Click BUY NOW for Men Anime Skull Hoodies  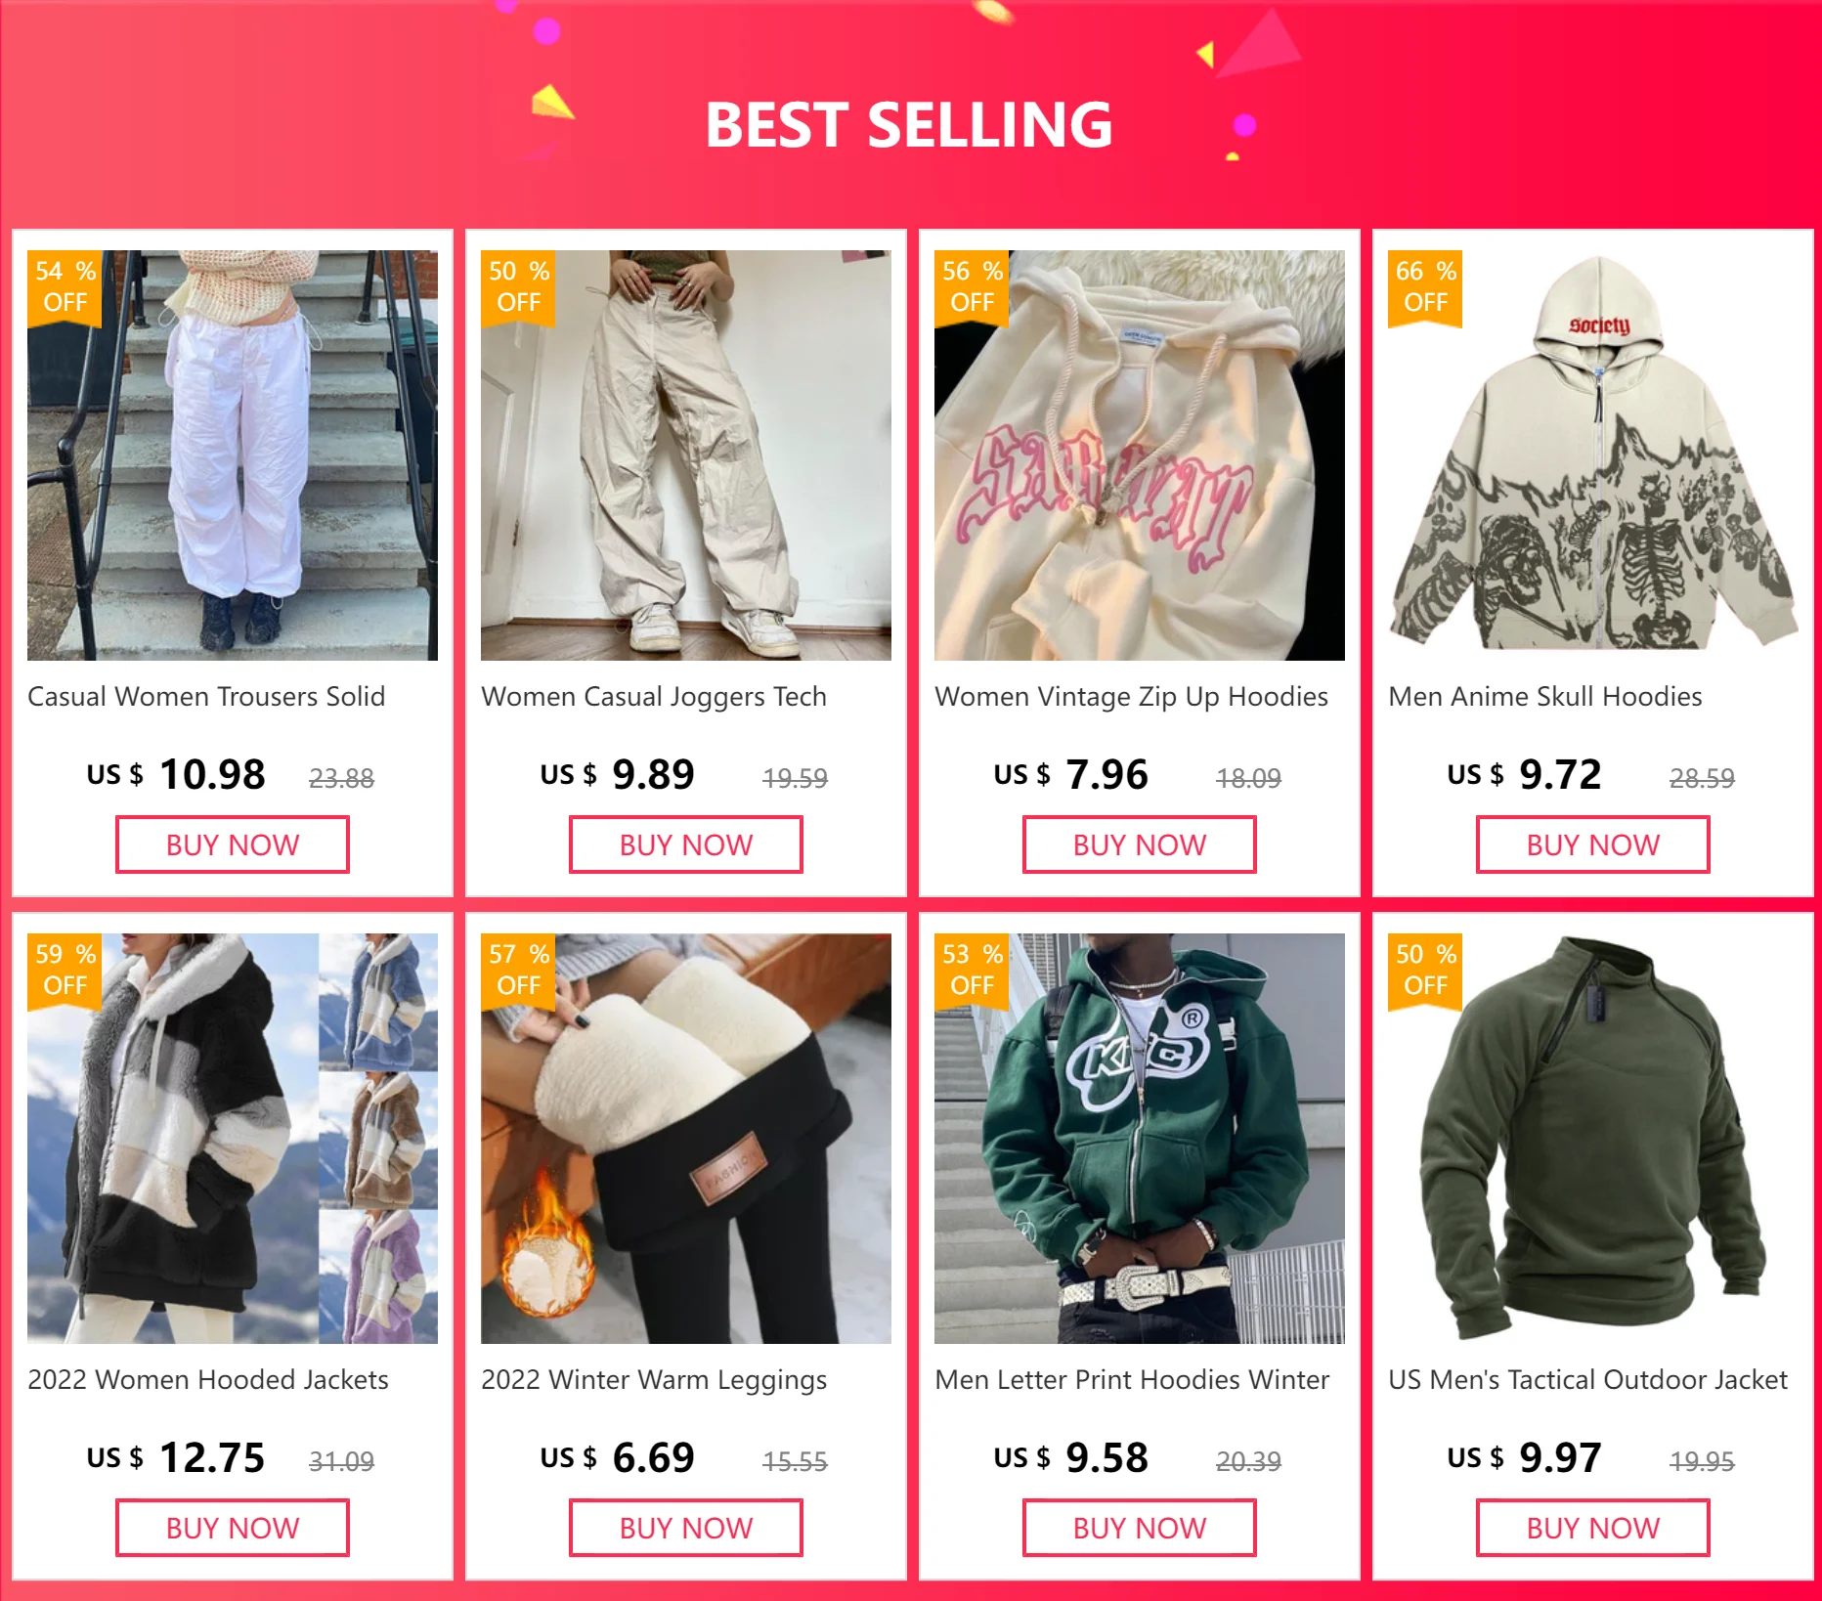coord(1593,844)
